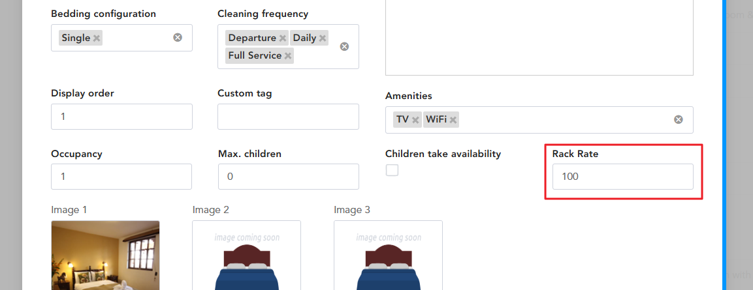This screenshot has height=290, width=753.
Task: Remove the Daily cleaning tag
Action: pyautogui.click(x=323, y=38)
